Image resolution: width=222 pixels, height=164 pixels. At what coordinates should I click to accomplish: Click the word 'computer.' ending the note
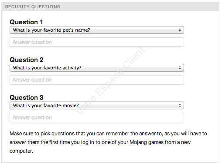(21, 151)
